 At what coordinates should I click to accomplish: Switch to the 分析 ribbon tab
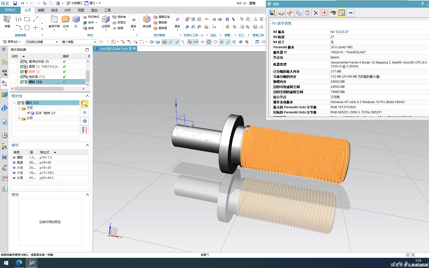[68, 10]
